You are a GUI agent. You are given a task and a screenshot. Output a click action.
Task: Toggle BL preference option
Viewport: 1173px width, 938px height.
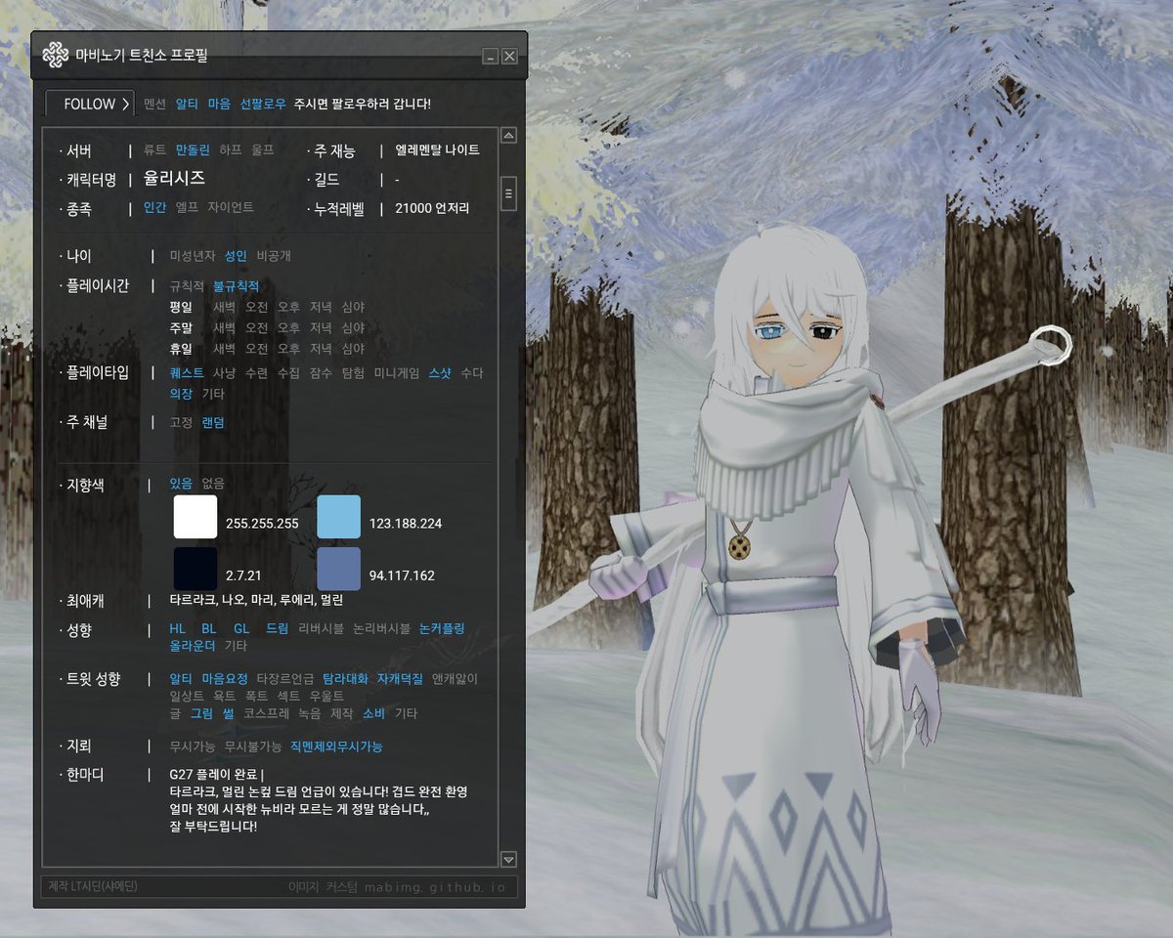[209, 628]
